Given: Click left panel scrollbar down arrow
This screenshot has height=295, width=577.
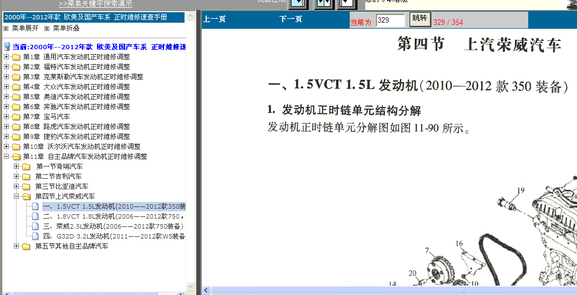Looking at the screenshot, I should coord(190,286).
